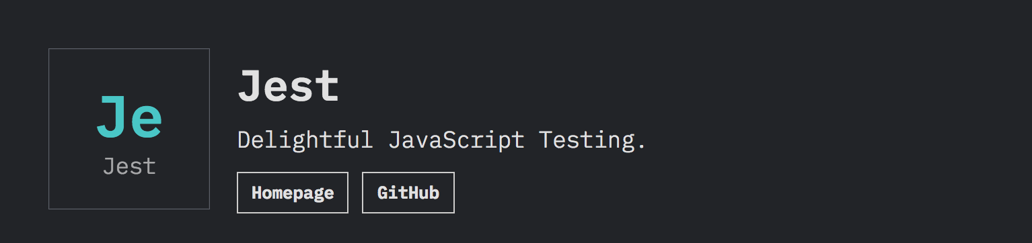Image resolution: width=1032 pixels, height=243 pixels.
Task: Click the large Jest heading
Action: pyautogui.click(x=289, y=87)
